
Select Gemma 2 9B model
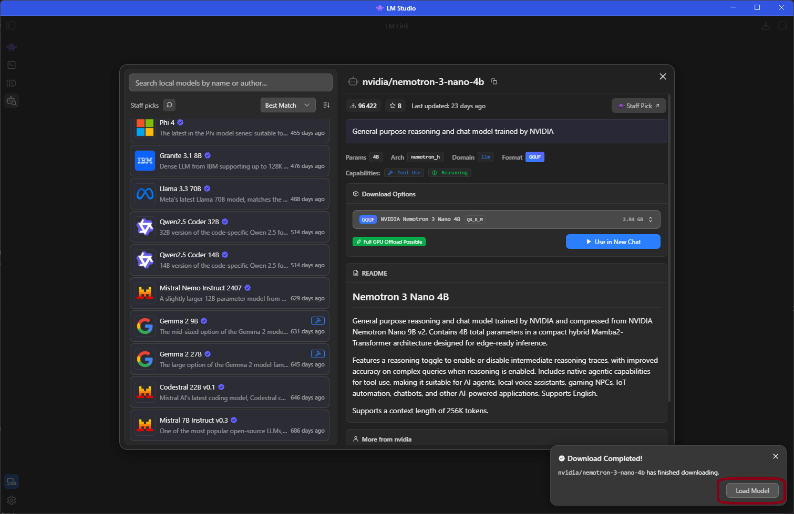pos(230,326)
